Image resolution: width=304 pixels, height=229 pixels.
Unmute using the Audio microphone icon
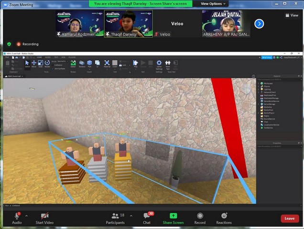(x=17, y=216)
